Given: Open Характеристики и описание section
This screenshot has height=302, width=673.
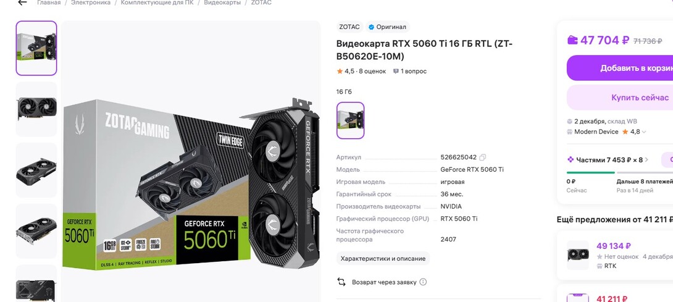Looking at the screenshot, I should (x=383, y=259).
